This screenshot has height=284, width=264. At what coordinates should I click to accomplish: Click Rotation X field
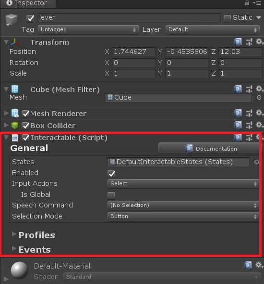(x=133, y=63)
